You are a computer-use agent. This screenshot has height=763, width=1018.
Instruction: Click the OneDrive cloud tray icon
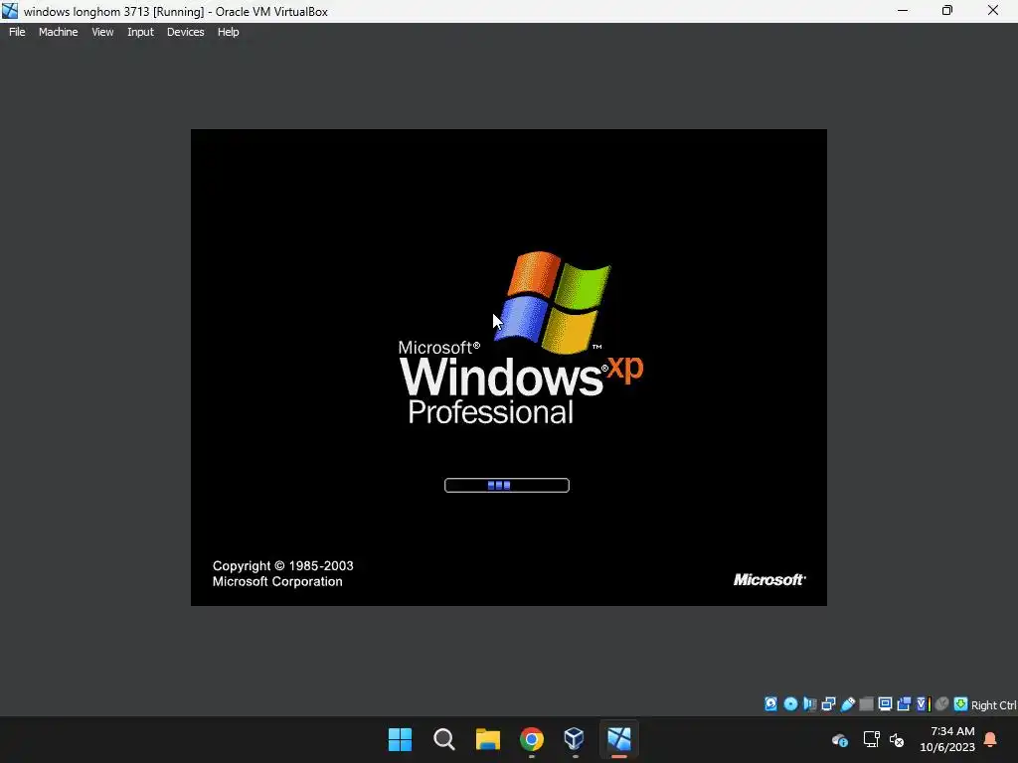pos(840,739)
